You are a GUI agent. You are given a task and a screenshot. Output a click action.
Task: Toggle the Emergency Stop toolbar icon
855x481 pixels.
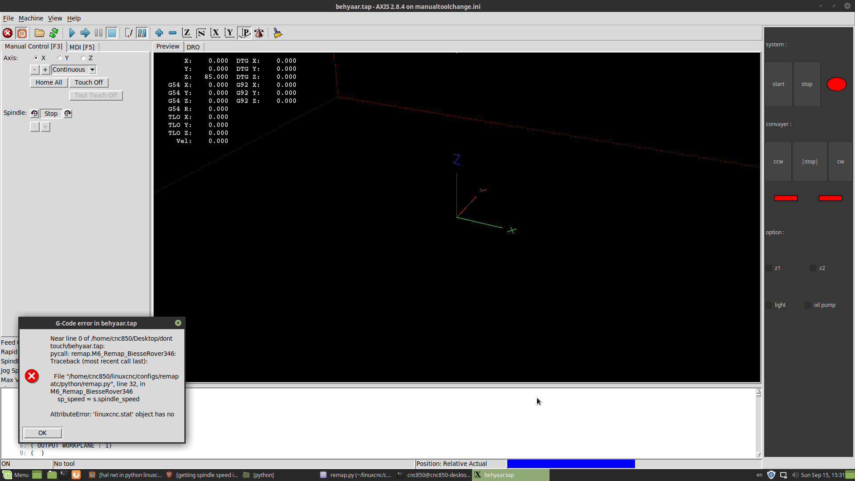tap(8, 33)
